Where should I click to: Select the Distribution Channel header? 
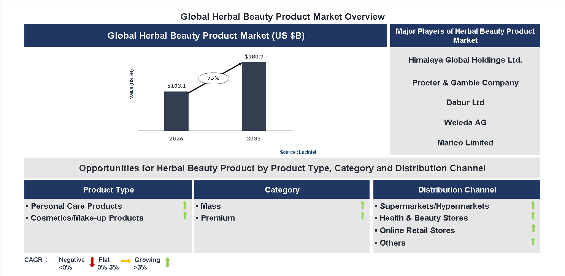(x=457, y=189)
